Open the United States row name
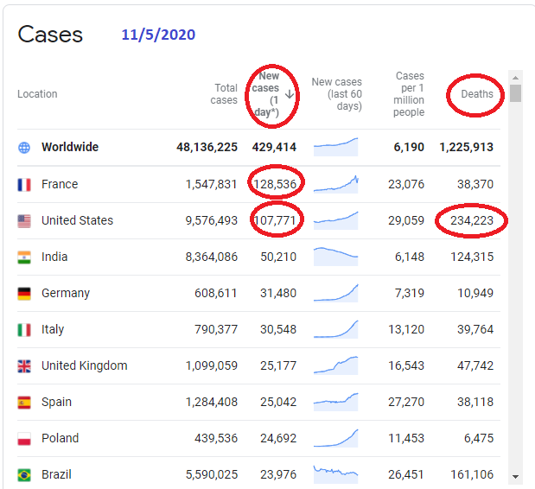The width and height of the screenshot is (535, 489). click(x=77, y=221)
